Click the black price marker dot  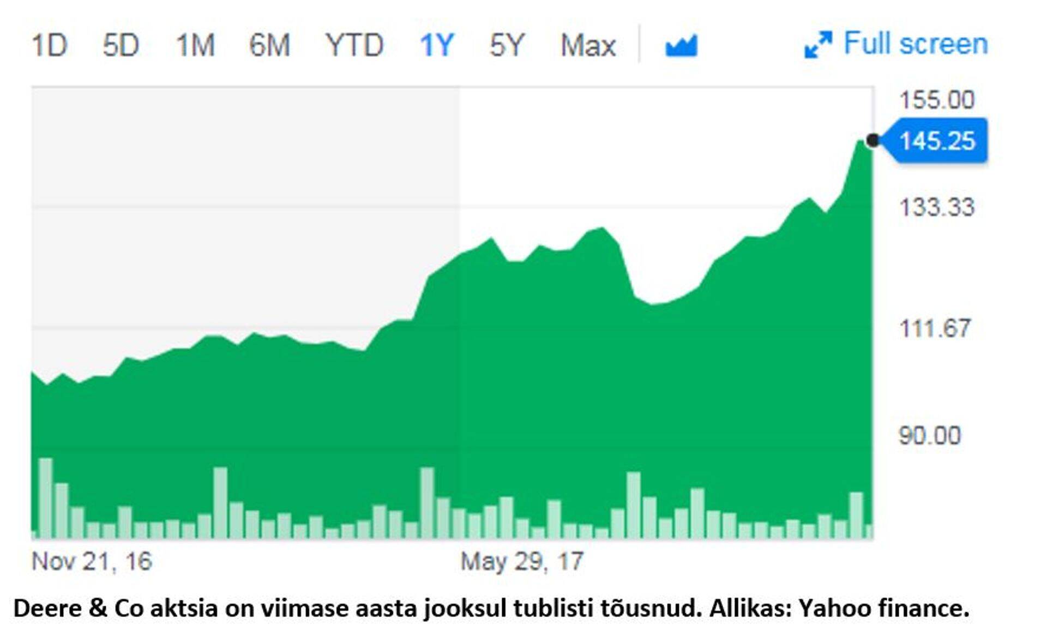click(872, 141)
